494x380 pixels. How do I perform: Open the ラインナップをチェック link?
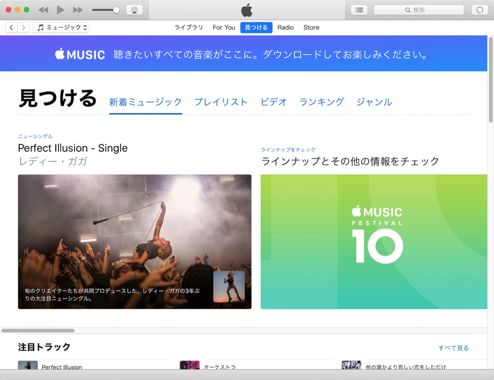[x=287, y=149]
